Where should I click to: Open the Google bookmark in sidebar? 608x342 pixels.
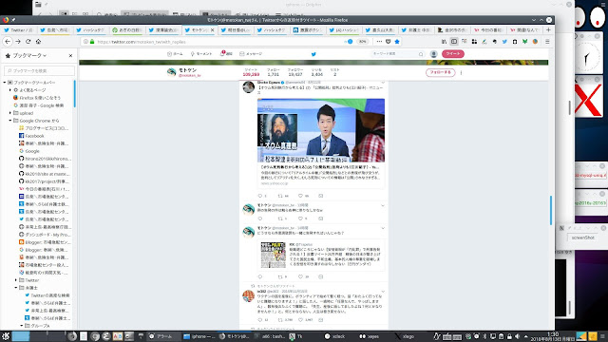pyautogui.click(x=29, y=151)
